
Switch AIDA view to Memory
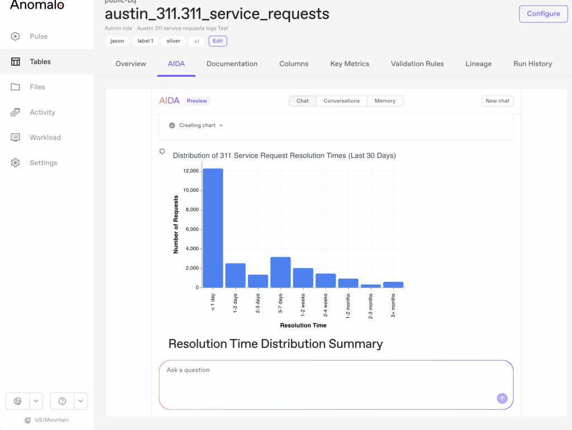(x=385, y=101)
